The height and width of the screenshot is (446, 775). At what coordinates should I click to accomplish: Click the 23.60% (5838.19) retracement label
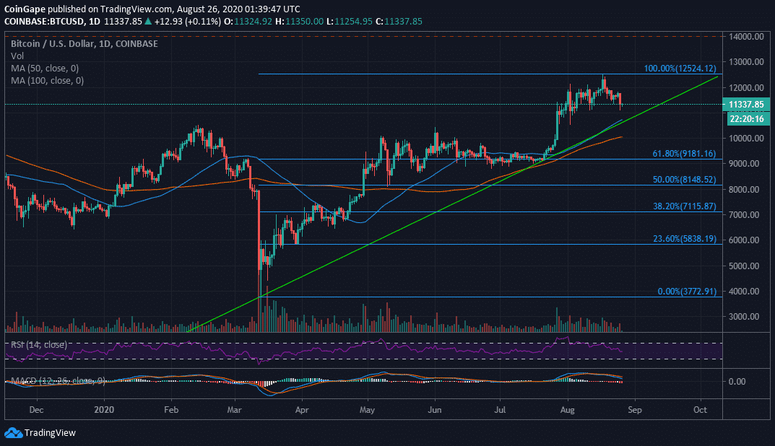(683, 238)
